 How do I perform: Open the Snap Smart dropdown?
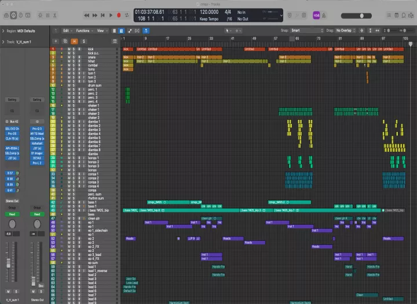307,31
